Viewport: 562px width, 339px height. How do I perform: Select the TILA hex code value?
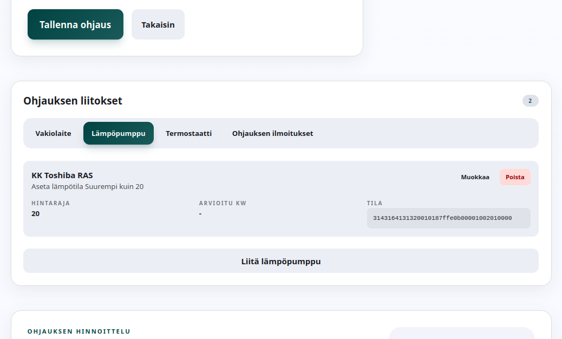(449, 218)
